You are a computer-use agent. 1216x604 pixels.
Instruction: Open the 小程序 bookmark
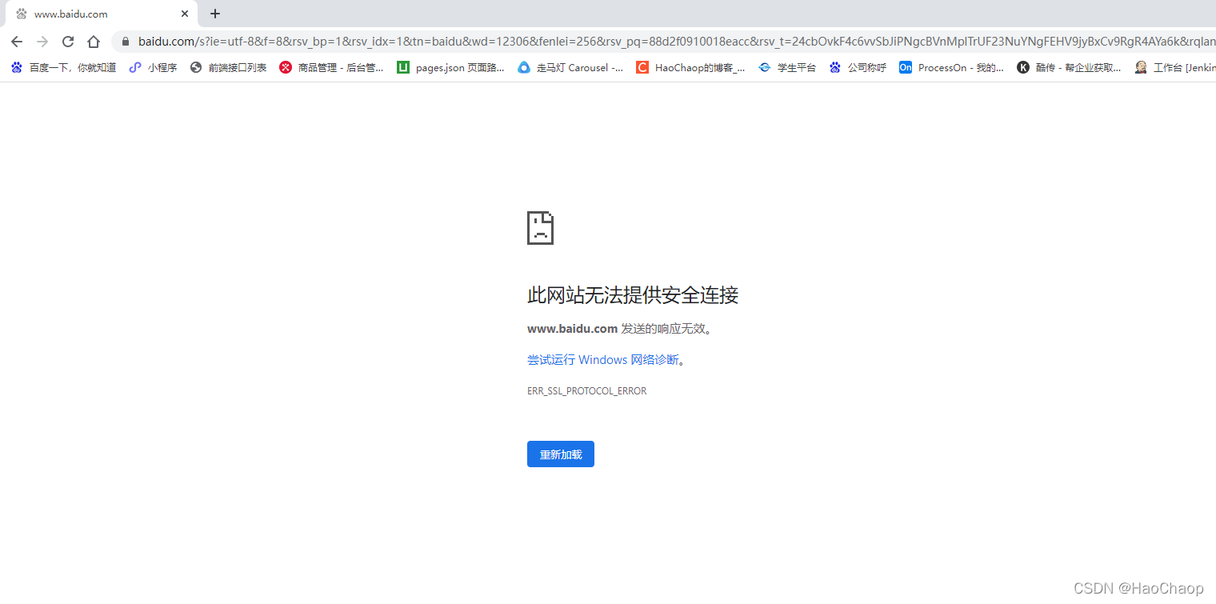(x=154, y=68)
